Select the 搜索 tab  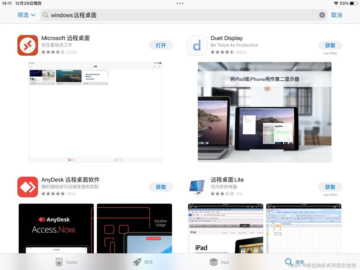click(x=294, y=262)
